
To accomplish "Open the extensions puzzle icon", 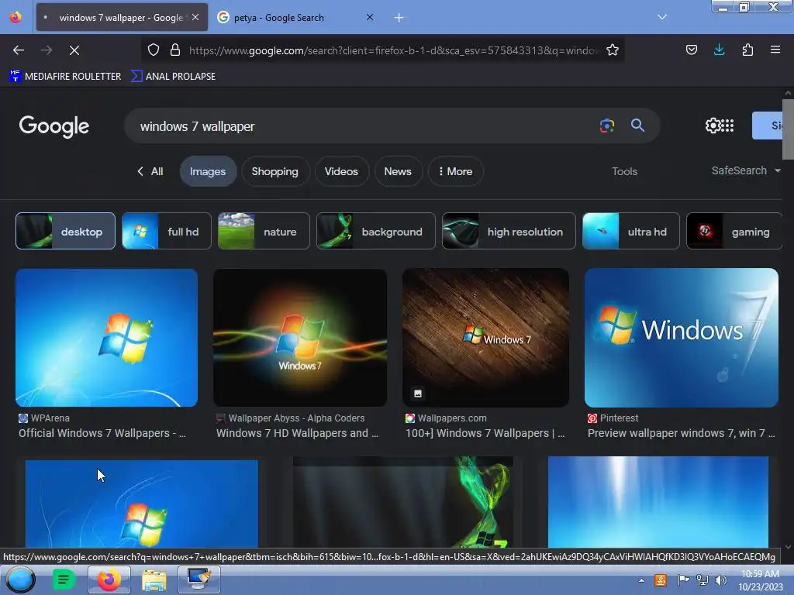I will click(747, 50).
